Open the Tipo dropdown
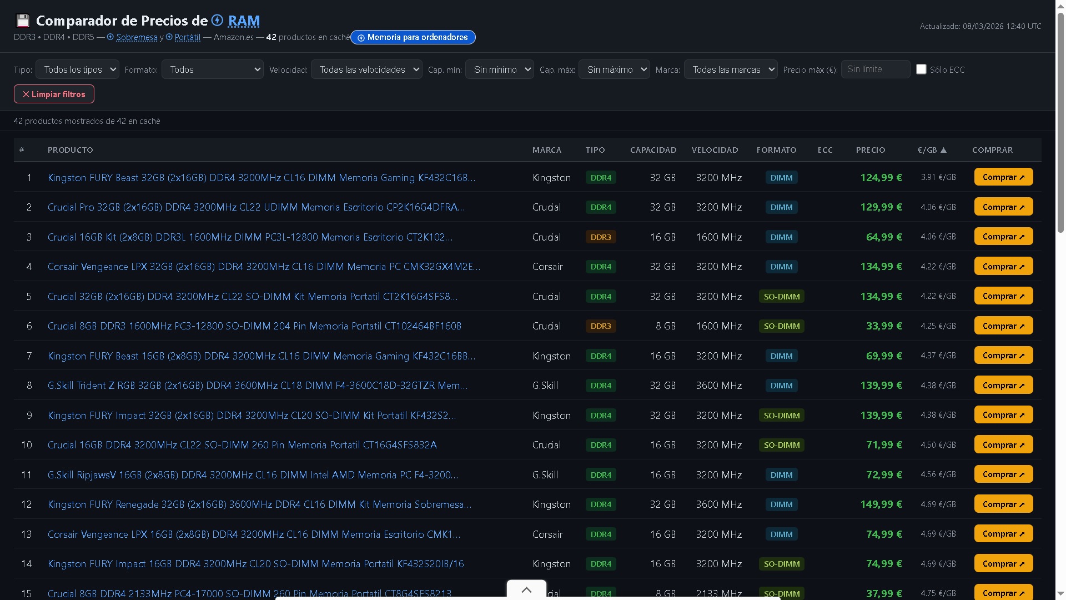The height and width of the screenshot is (600, 1066). 77,69
